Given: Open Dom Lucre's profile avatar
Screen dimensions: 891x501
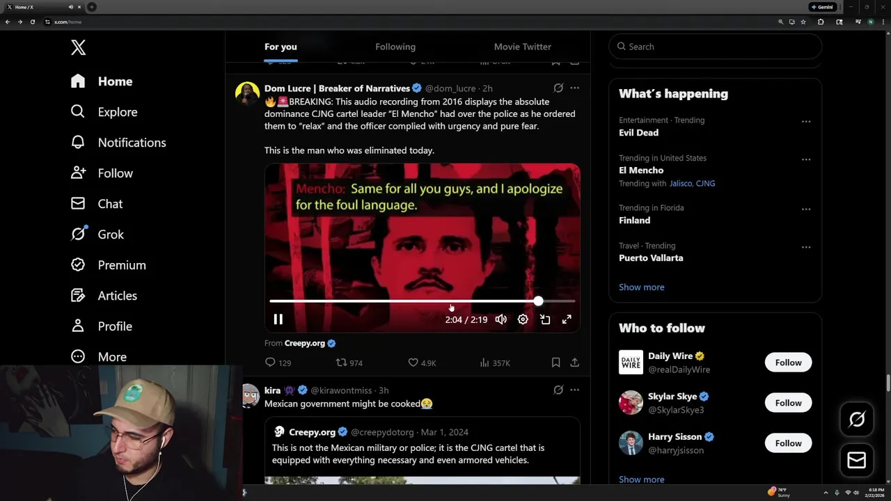Looking at the screenshot, I should pos(247,93).
